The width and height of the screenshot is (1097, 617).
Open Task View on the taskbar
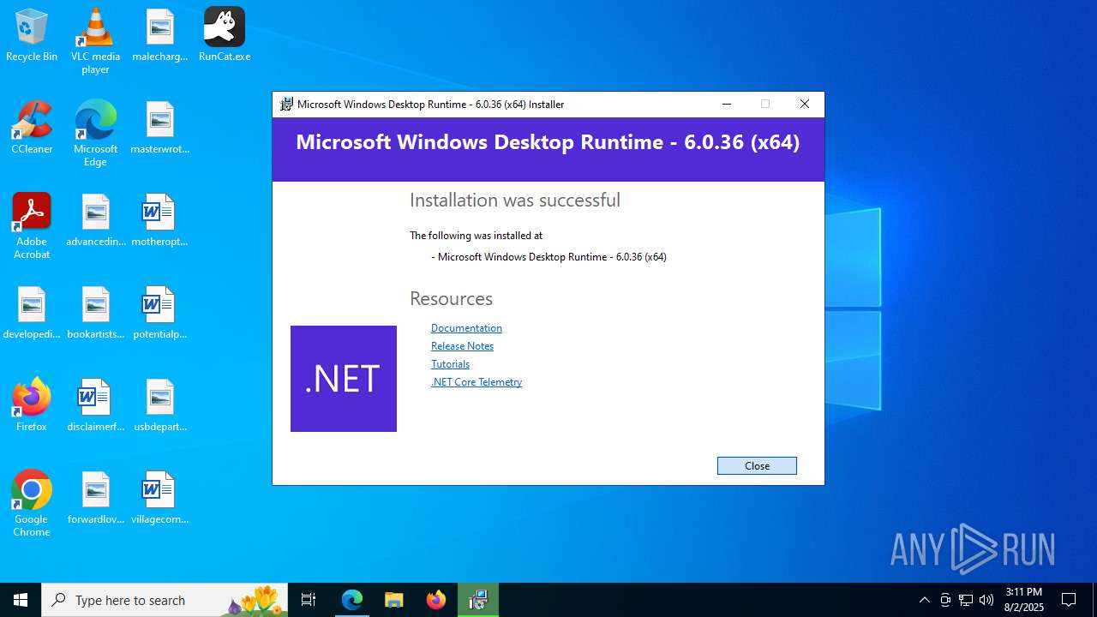(x=309, y=600)
